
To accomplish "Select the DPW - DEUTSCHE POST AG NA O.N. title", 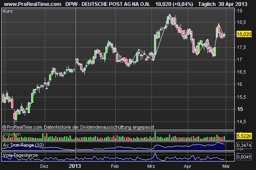I will (x=108, y=4).
